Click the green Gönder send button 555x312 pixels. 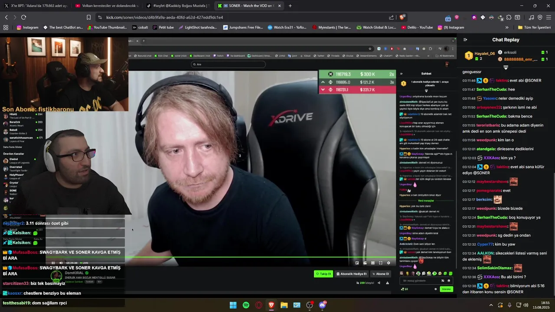[x=446, y=289]
